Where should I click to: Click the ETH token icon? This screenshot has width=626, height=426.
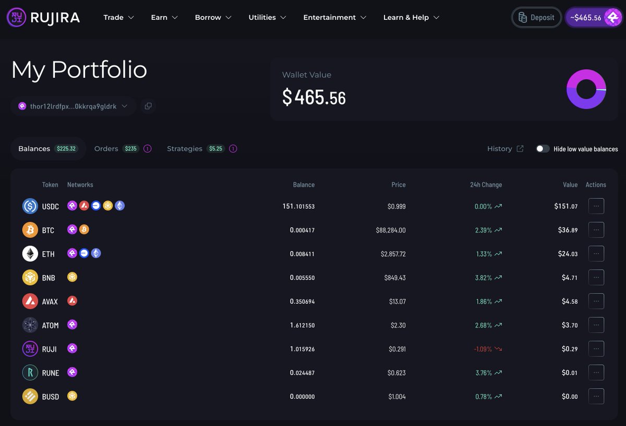(x=30, y=254)
